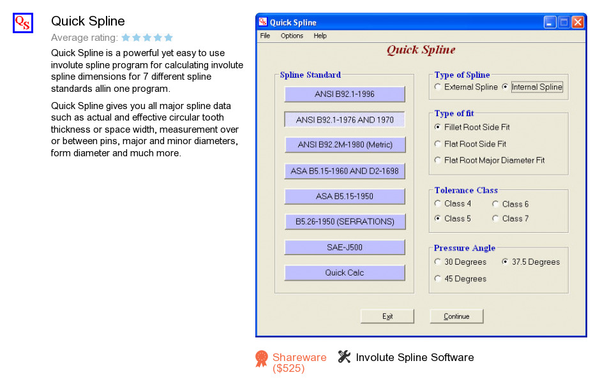Minimize the Quick Spline window
Viewport: 600px width, 391px height.
pyautogui.click(x=550, y=22)
